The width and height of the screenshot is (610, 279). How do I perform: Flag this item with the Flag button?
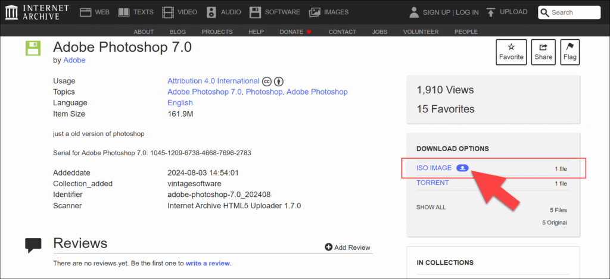[570, 52]
